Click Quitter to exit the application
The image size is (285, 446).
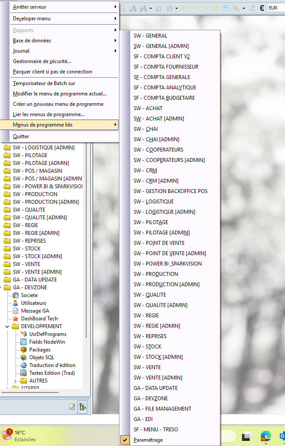pos(21,136)
